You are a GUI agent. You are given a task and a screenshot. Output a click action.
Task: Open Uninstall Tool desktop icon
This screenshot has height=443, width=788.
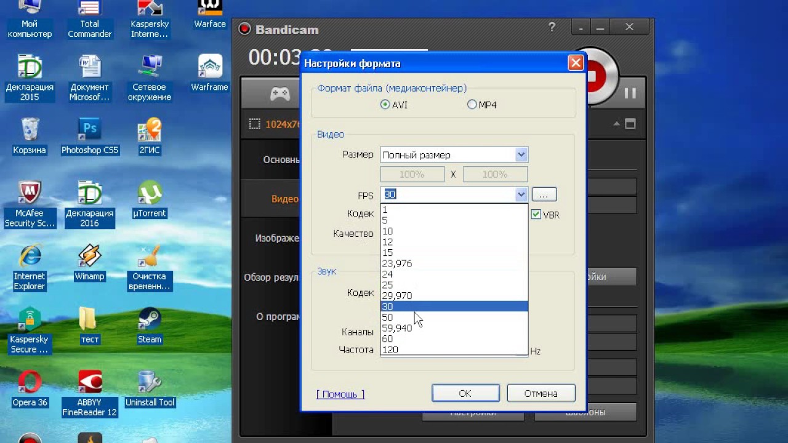pyautogui.click(x=150, y=389)
